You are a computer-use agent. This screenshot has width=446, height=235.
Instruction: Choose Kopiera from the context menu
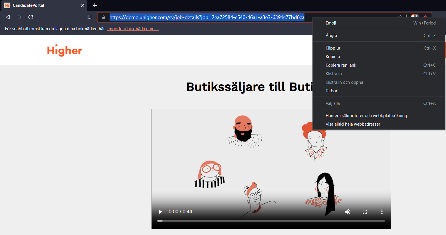333,57
